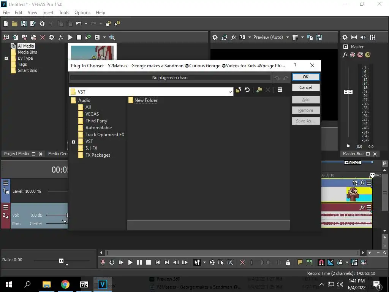The height and width of the screenshot is (292, 389).
Task: Open project properties gear in main toolbar
Action: (42, 24)
